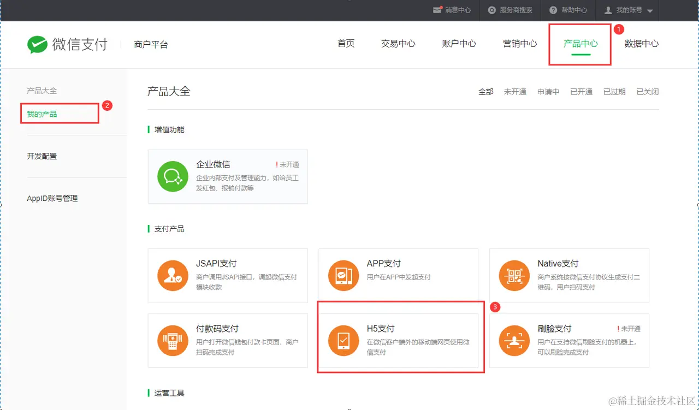The height and width of the screenshot is (410, 699).
Task: Click the H5支付 tablet icon
Action: coord(343,341)
